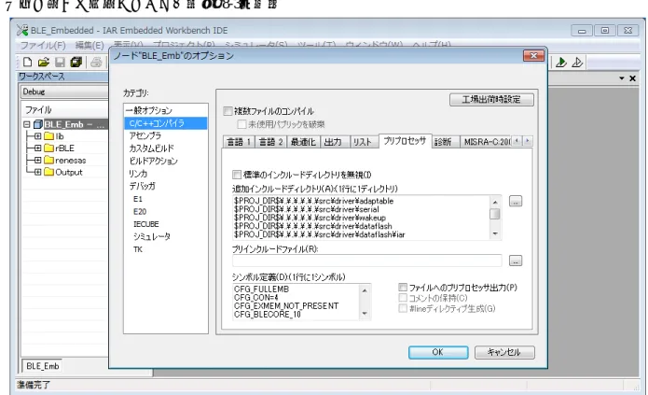Select E20 category
This screenshot has height=395, width=648.
point(140,212)
